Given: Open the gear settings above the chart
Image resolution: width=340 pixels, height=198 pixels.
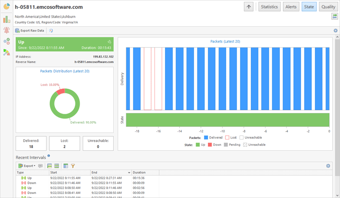Looking at the screenshot, I should [x=336, y=31].
